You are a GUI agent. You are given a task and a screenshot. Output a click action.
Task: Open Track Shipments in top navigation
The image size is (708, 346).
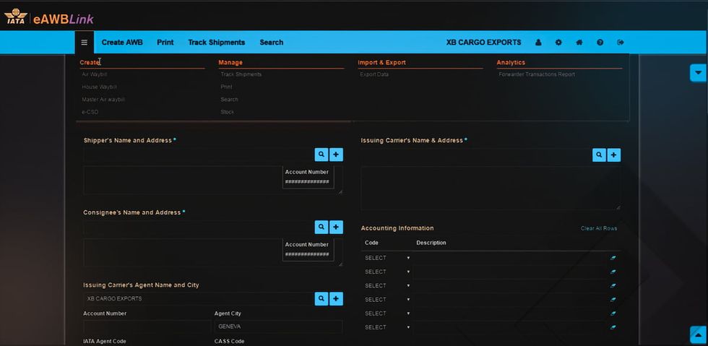[216, 43]
